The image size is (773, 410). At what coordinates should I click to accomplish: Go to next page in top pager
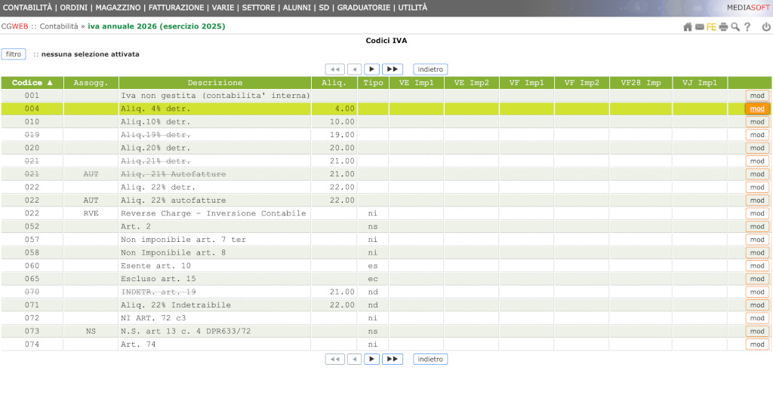[372, 69]
